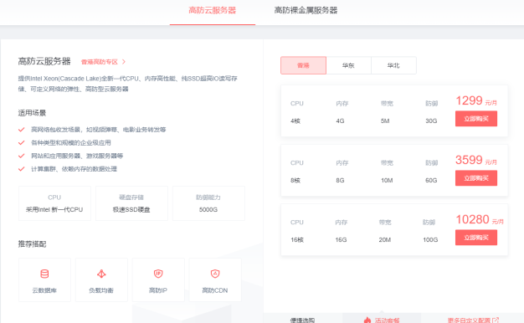Click the 3599 price text

tap(470, 160)
